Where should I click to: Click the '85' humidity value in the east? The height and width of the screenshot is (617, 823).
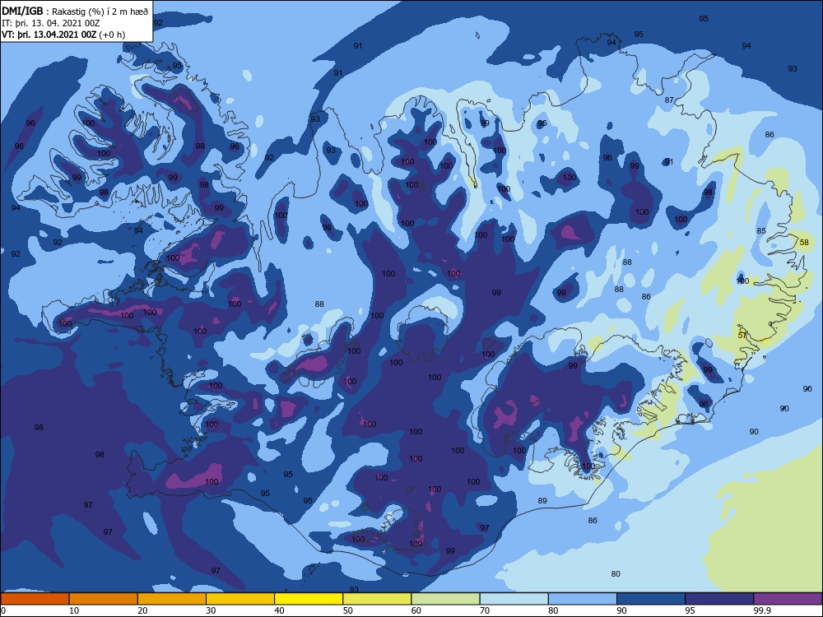[x=761, y=231]
